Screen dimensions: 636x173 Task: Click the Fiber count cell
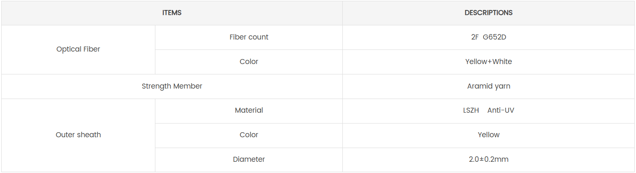pyautogui.click(x=249, y=37)
